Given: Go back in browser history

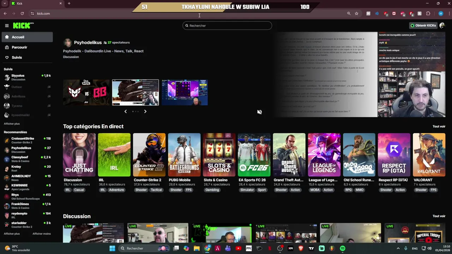Looking at the screenshot, I should tap(5, 13).
